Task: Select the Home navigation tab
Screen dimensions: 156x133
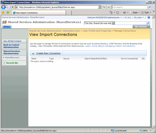Action: point(7,27)
